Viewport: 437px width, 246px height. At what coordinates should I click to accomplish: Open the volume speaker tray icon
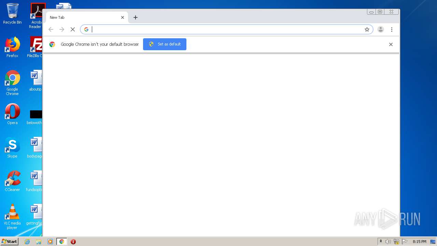click(x=388, y=242)
